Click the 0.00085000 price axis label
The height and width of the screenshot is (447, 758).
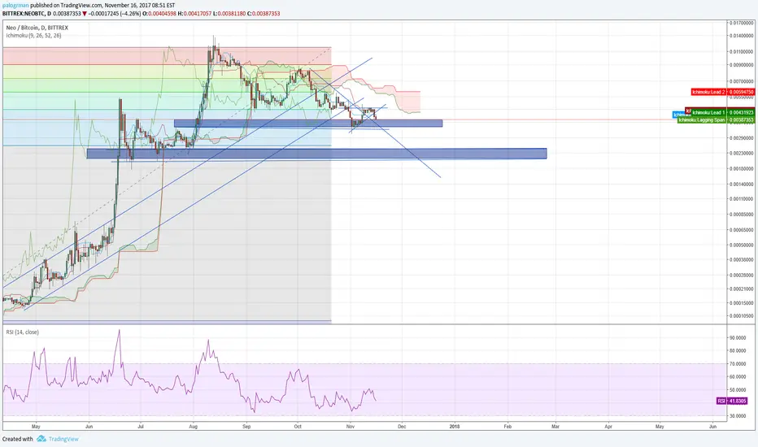pos(742,215)
